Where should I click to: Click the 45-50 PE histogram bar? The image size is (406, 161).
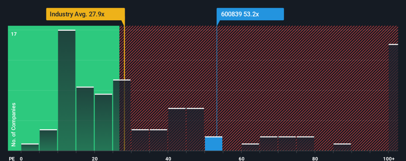(x=195, y=130)
